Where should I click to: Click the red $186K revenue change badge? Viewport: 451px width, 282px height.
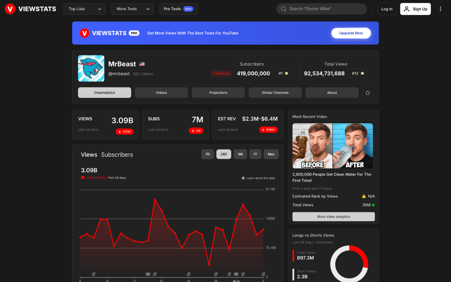(268, 130)
